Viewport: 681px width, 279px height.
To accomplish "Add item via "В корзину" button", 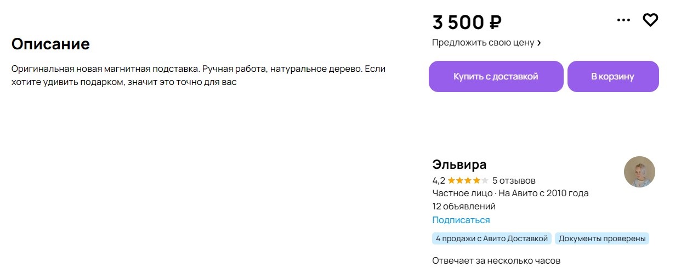I will tap(612, 76).
